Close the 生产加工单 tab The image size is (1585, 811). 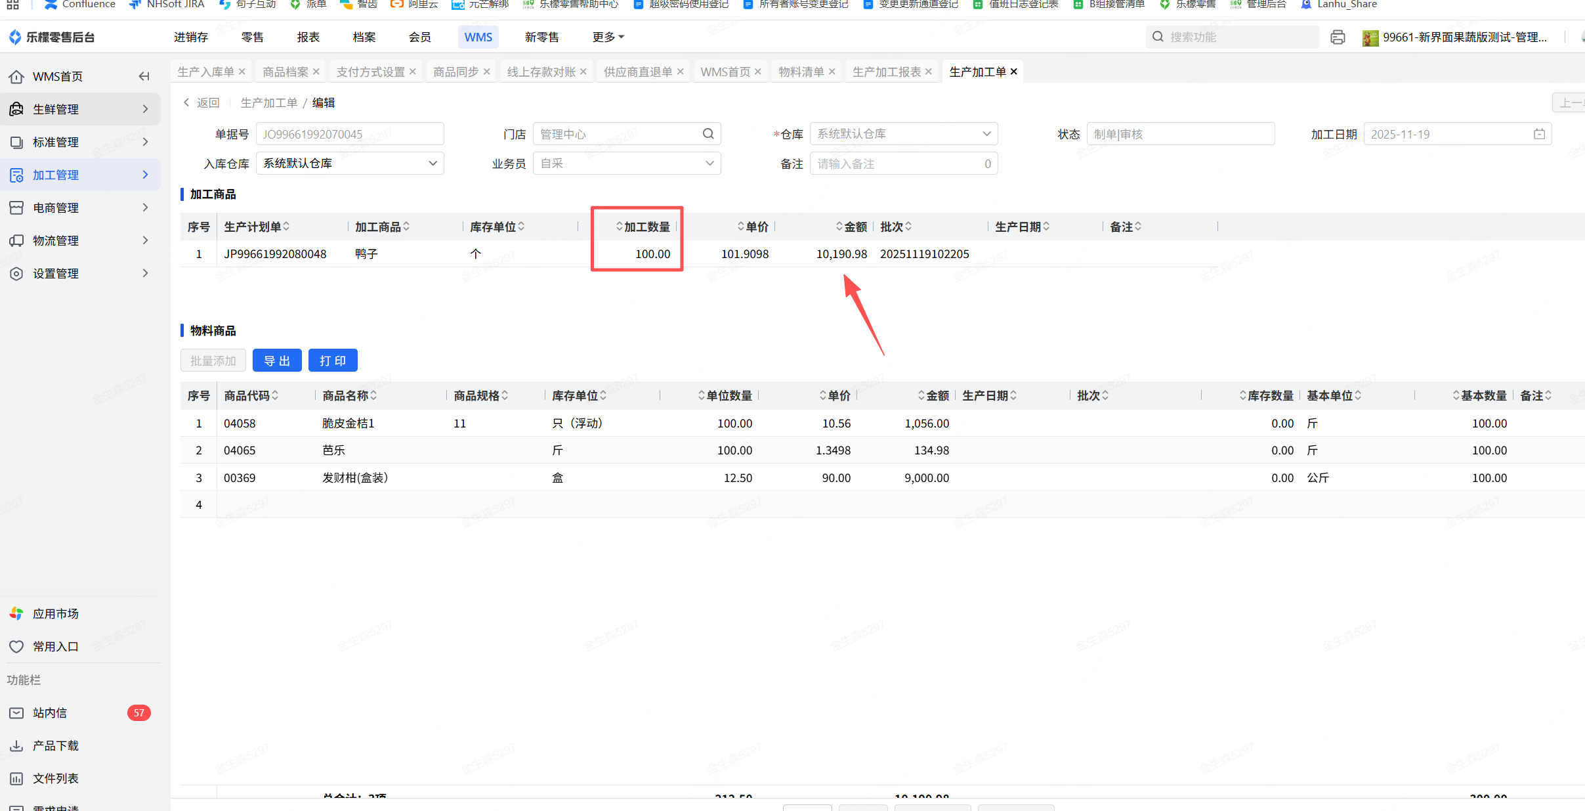point(1013,72)
